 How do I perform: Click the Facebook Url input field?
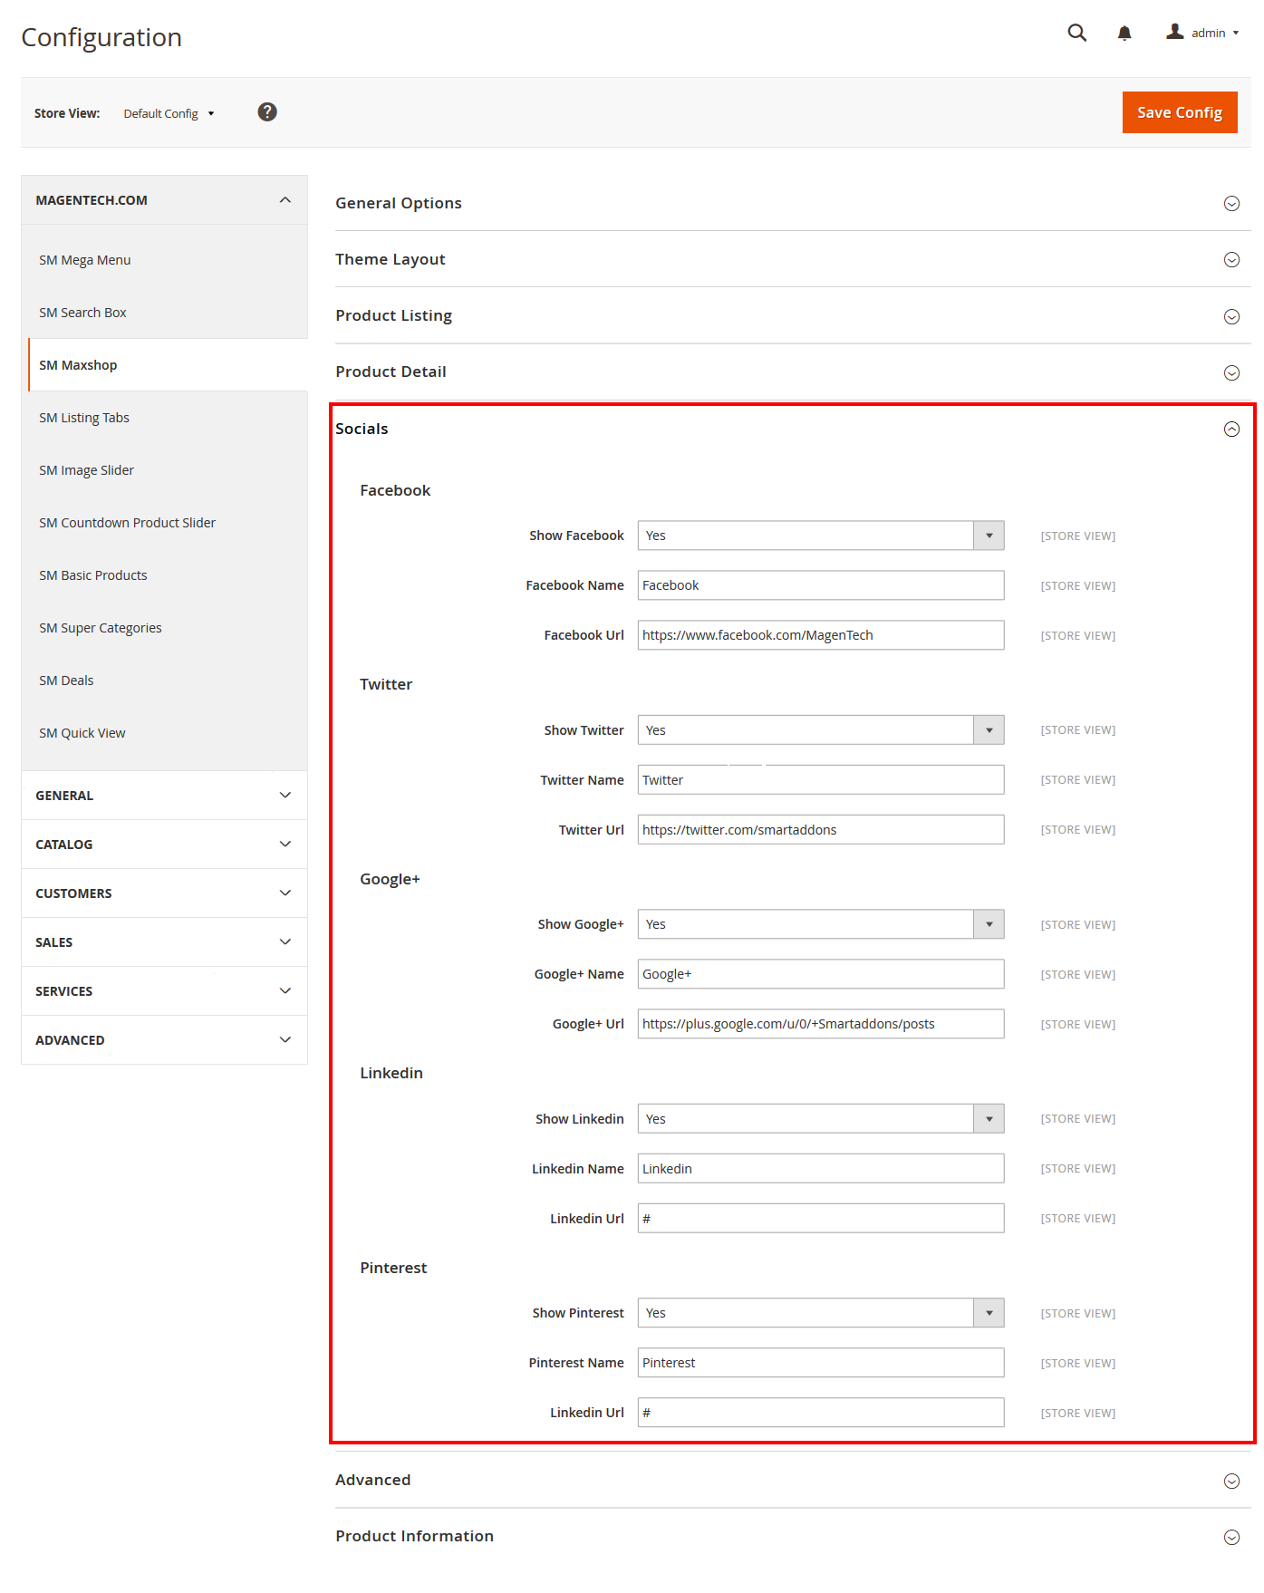coord(821,635)
